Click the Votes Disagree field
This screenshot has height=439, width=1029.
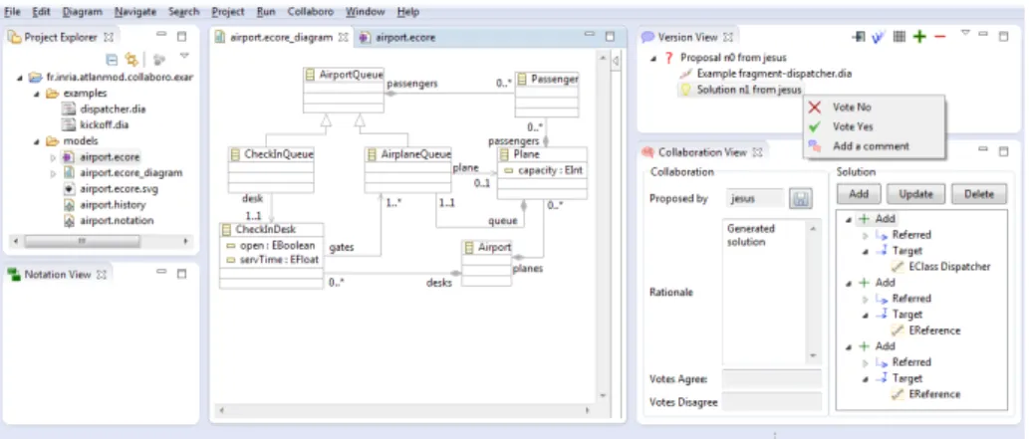pyautogui.click(x=772, y=401)
